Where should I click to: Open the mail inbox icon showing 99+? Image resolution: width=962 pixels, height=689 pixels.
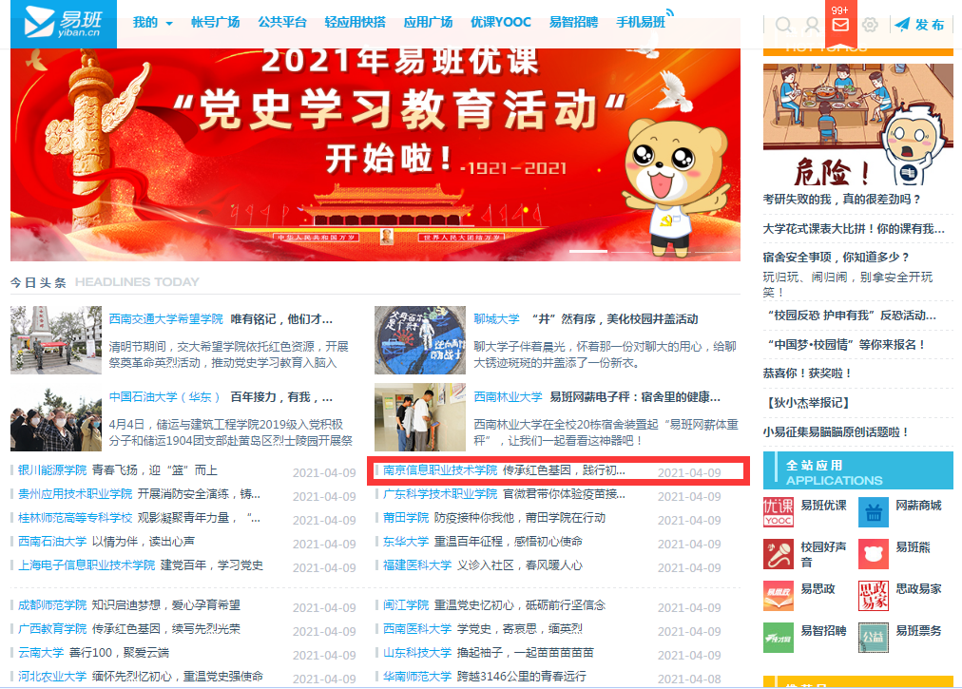(x=840, y=25)
